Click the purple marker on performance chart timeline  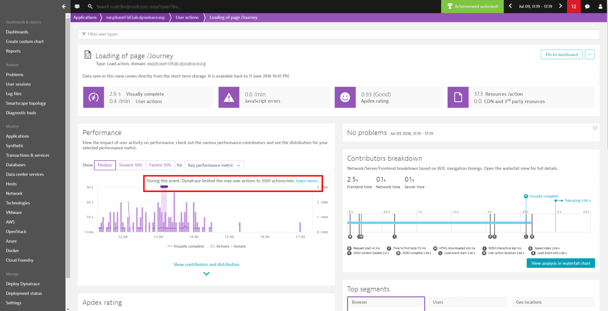[x=164, y=187]
